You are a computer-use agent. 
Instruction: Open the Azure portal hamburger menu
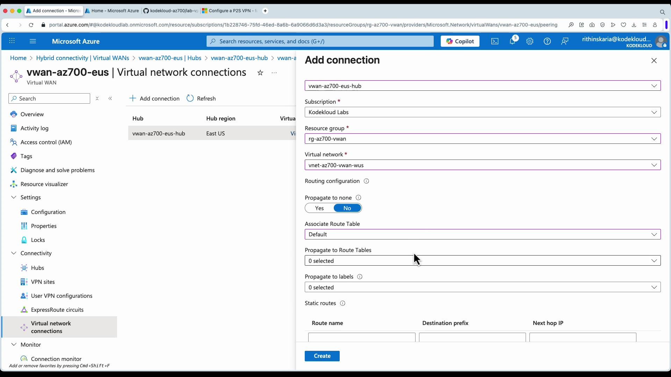tap(33, 41)
